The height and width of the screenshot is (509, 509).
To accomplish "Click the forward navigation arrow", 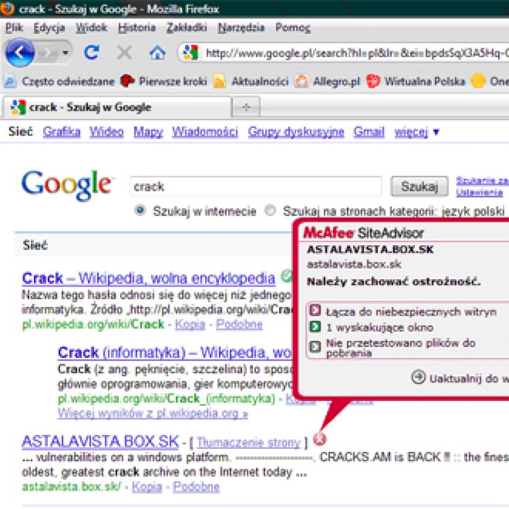I will click(x=48, y=52).
